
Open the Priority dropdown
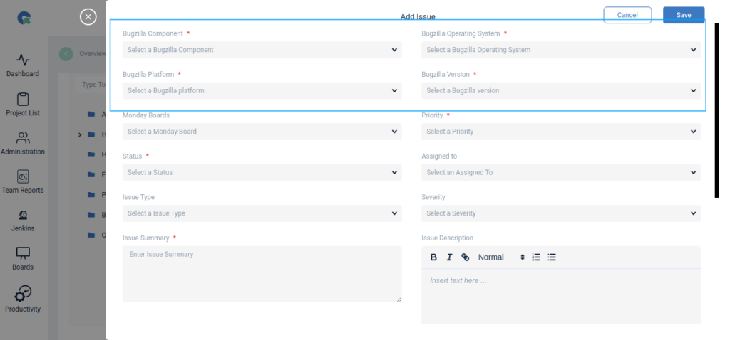pos(560,132)
